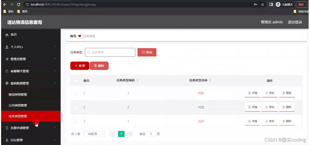Open 详情 for row 代送
Viewport: 310px width, 145px height.
click(x=253, y=107)
